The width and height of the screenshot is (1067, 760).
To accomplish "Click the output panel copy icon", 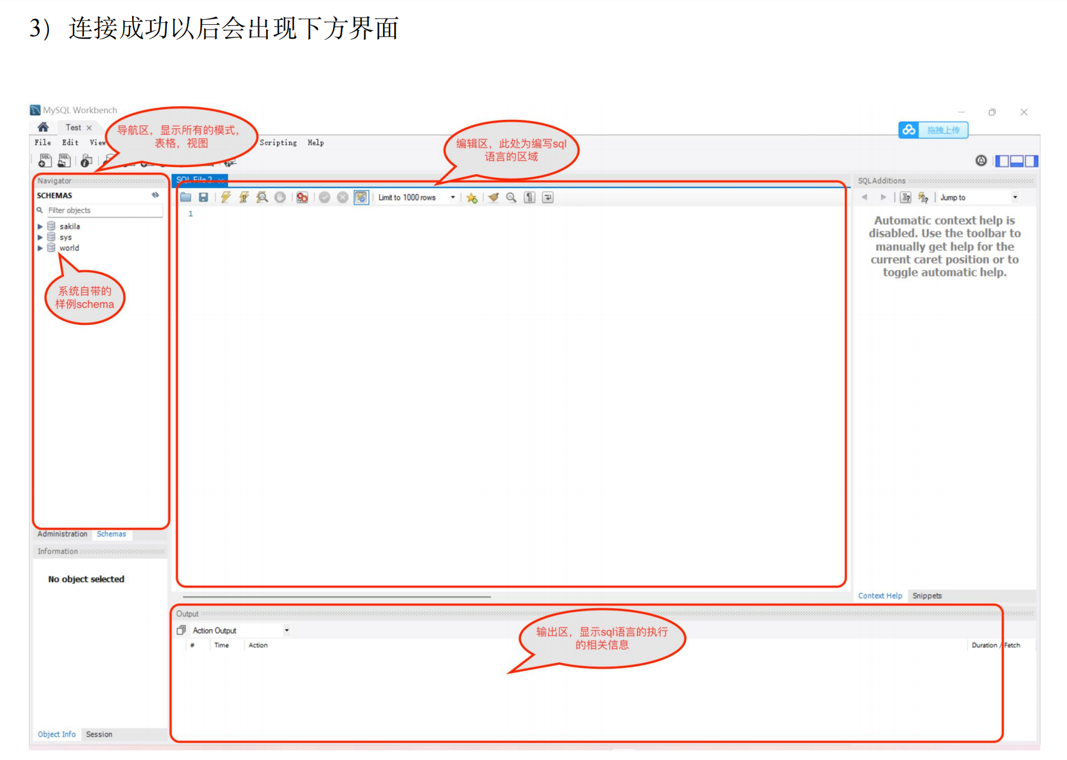I will click(x=181, y=630).
